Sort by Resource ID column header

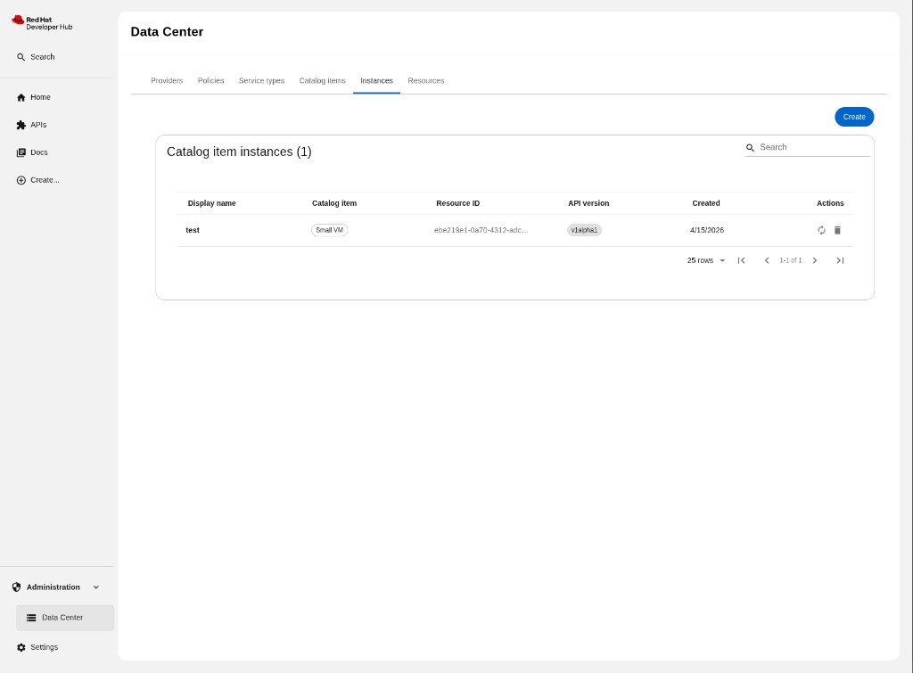pyautogui.click(x=457, y=204)
